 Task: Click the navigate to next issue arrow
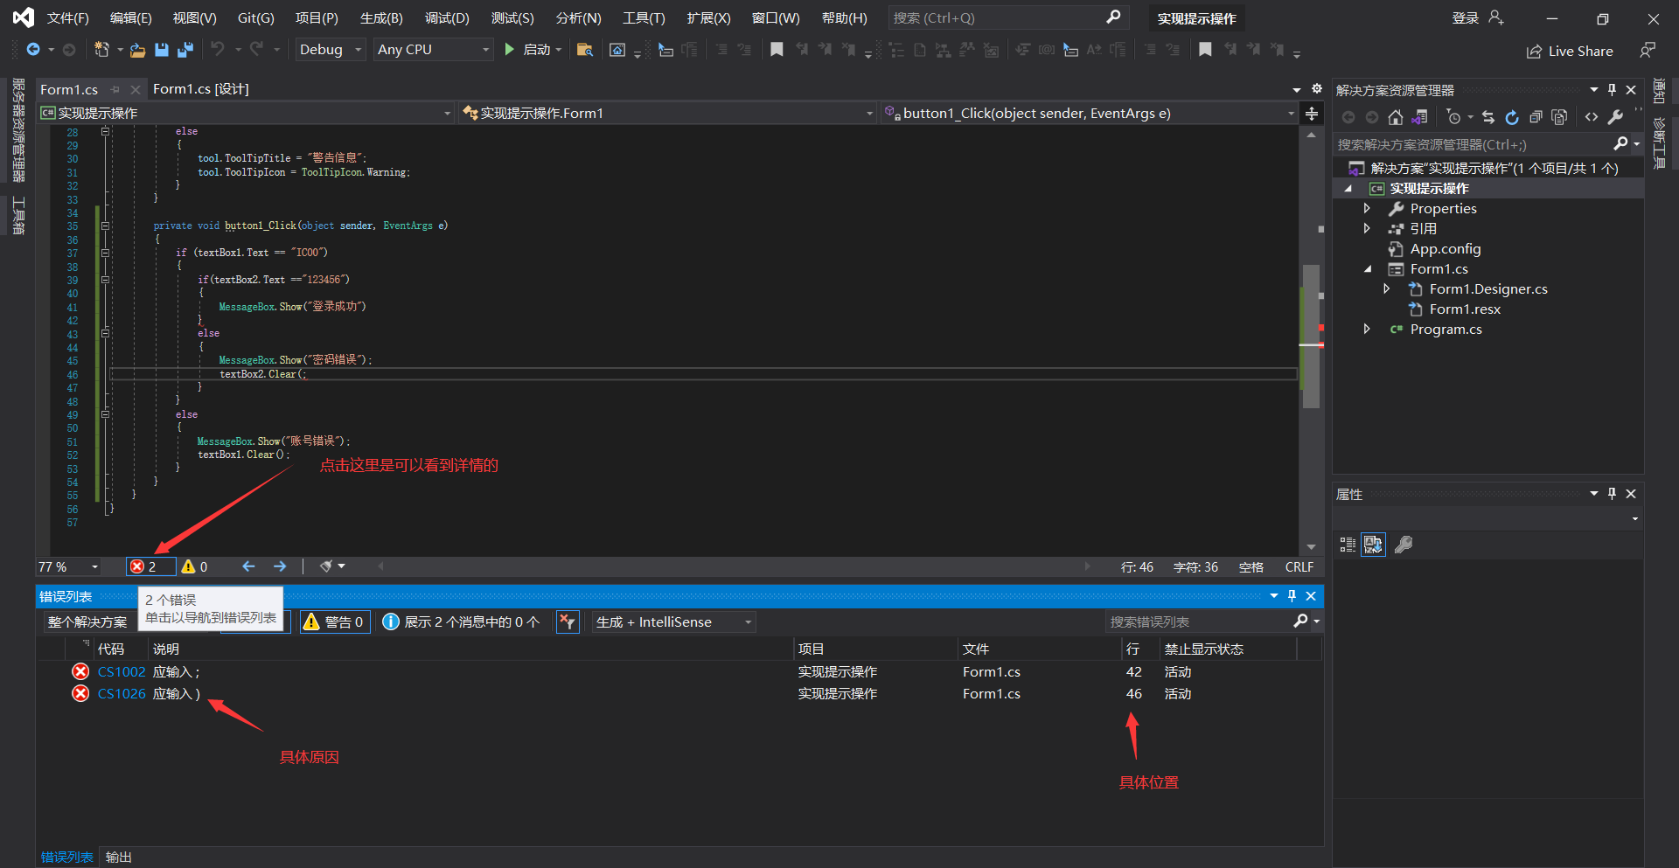tap(280, 566)
